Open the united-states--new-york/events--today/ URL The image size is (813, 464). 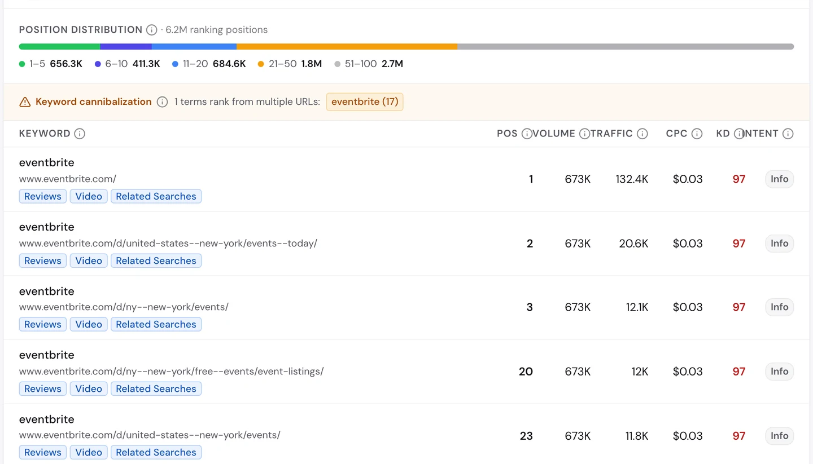click(x=168, y=244)
